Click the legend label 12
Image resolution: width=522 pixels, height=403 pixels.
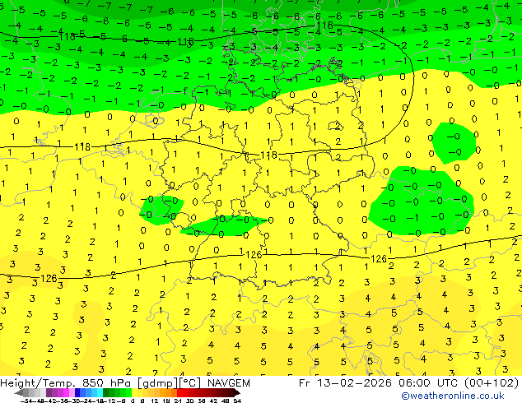(154, 401)
